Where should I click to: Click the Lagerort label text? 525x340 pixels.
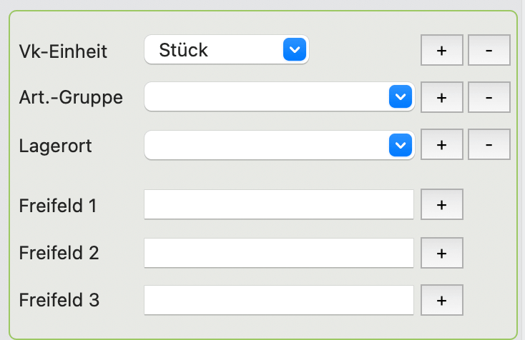[55, 146]
